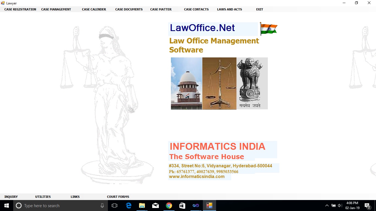Open Microsoft Store from taskbar
Image resolution: width=376 pixels, height=211 pixels.
pyautogui.click(x=182, y=206)
